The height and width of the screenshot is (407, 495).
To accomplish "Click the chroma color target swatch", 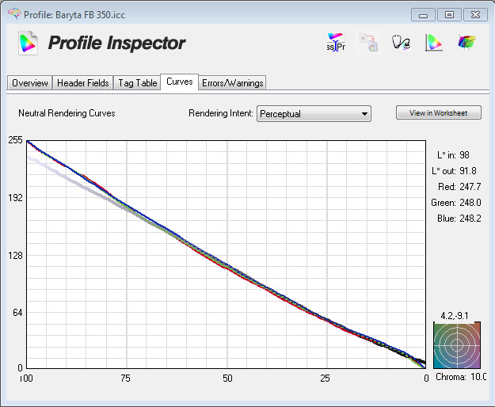I will pos(457,345).
